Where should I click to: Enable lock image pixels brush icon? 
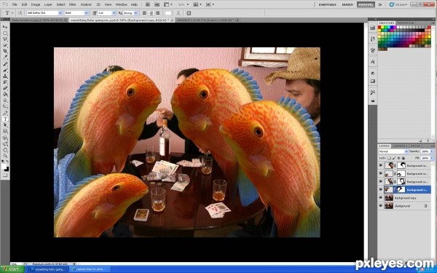pyautogui.click(x=394, y=158)
